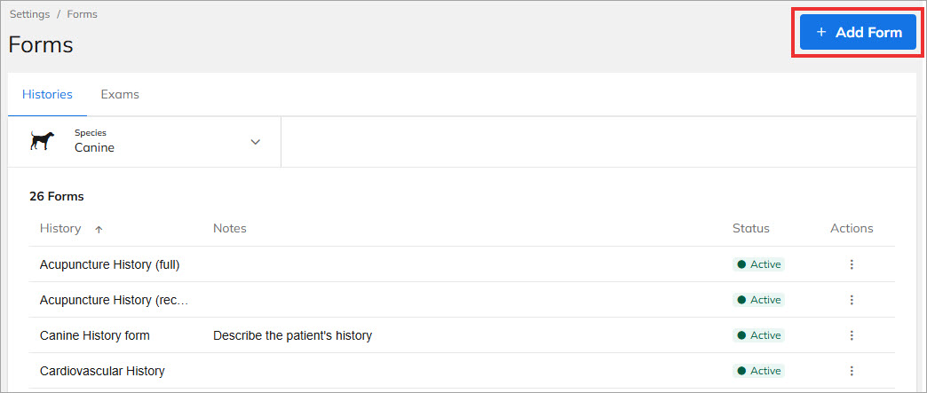
Task: Expand the Species dropdown chevron
Action: point(256,142)
